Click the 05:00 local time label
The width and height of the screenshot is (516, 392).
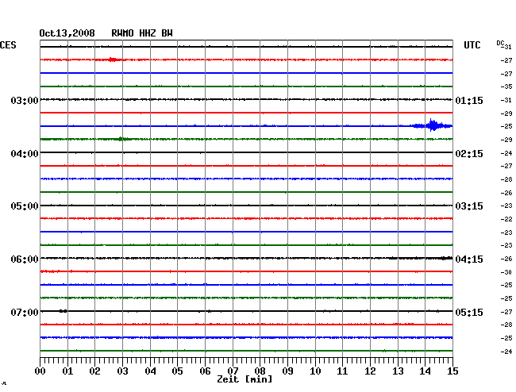click(x=25, y=206)
